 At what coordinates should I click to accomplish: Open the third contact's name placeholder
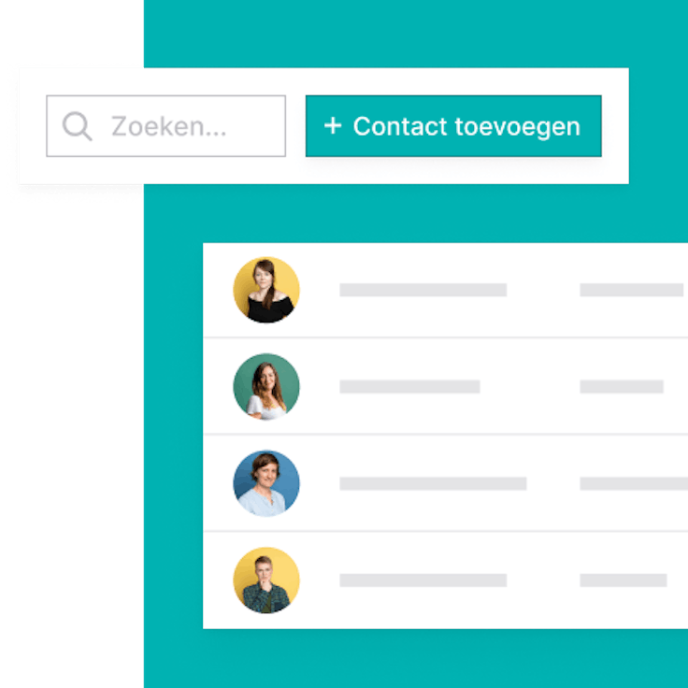(x=433, y=483)
